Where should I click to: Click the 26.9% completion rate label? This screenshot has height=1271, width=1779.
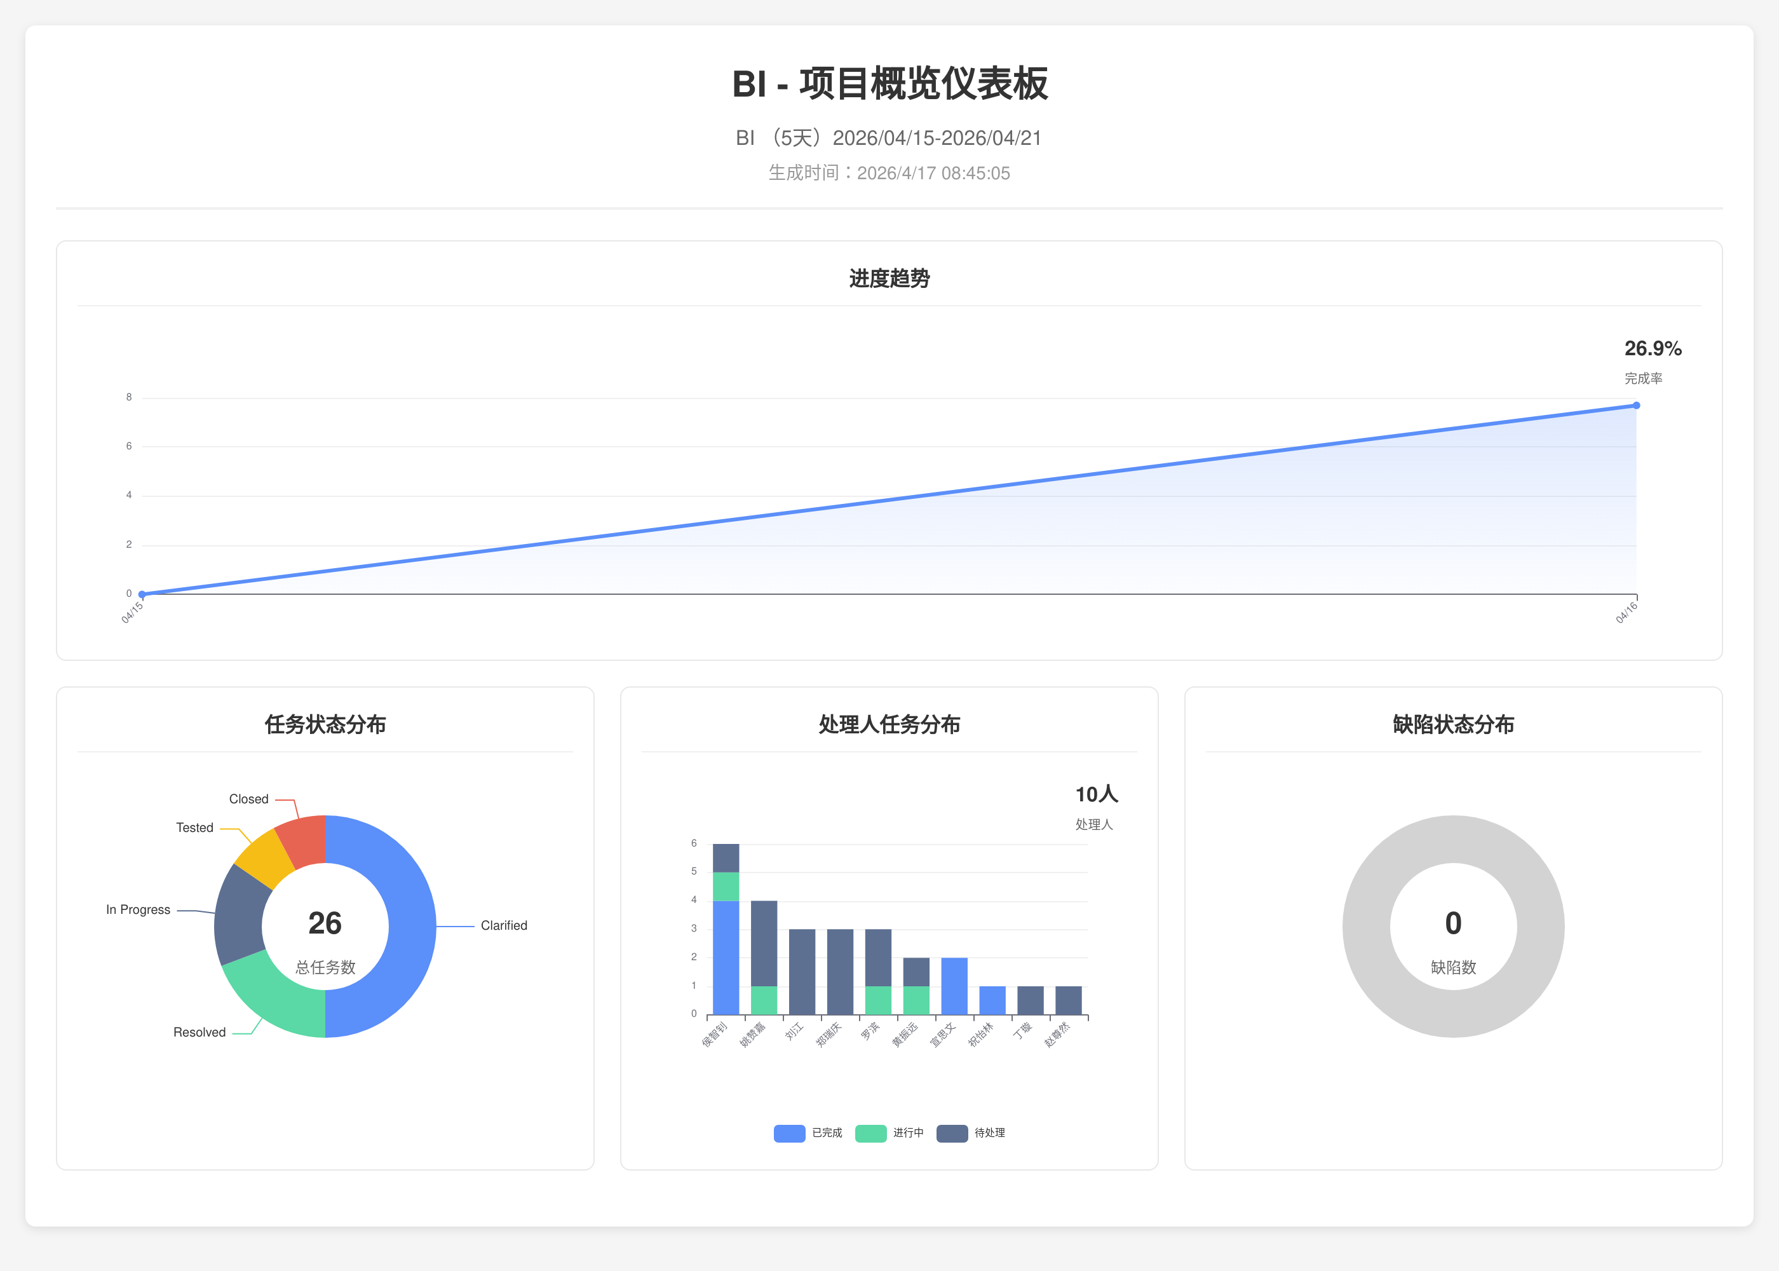tap(1653, 349)
